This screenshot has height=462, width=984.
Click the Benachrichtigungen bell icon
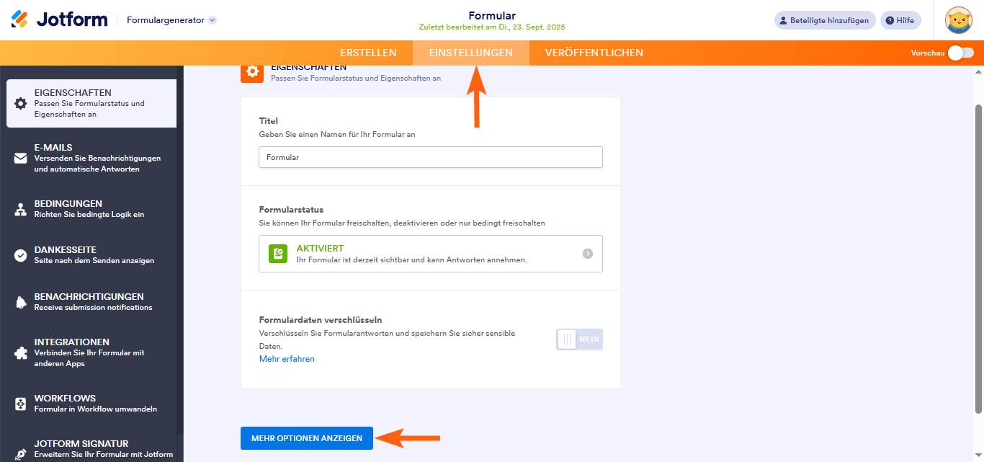pyautogui.click(x=21, y=302)
